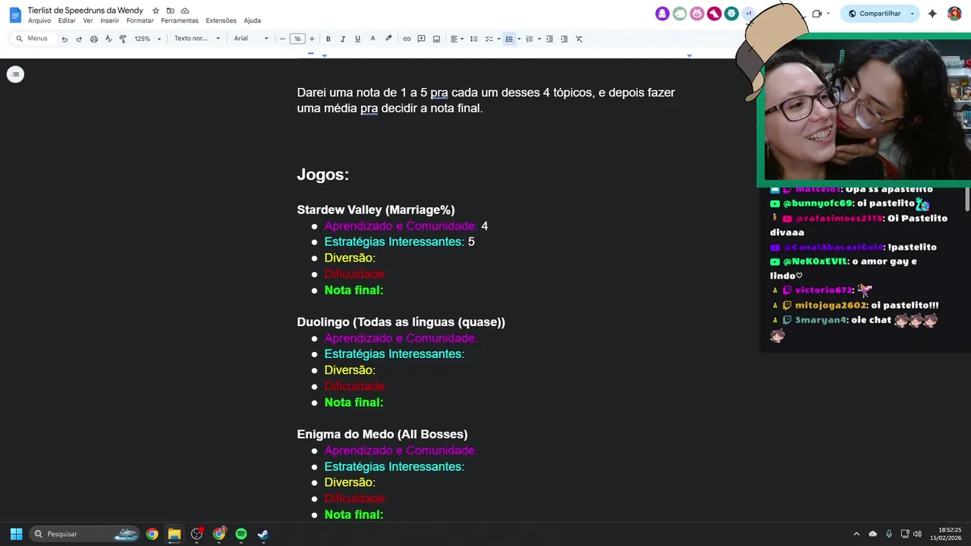Open the Texto normal style dropdown
This screenshot has height=546, width=971.
tap(197, 39)
